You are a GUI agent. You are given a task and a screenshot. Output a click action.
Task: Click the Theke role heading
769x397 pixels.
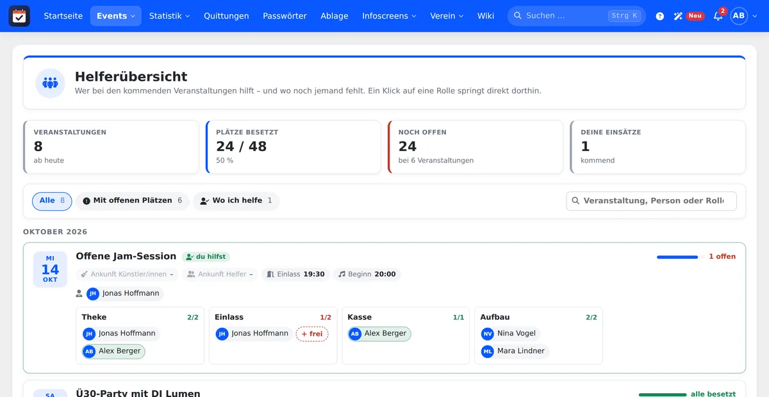click(x=94, y=317)
